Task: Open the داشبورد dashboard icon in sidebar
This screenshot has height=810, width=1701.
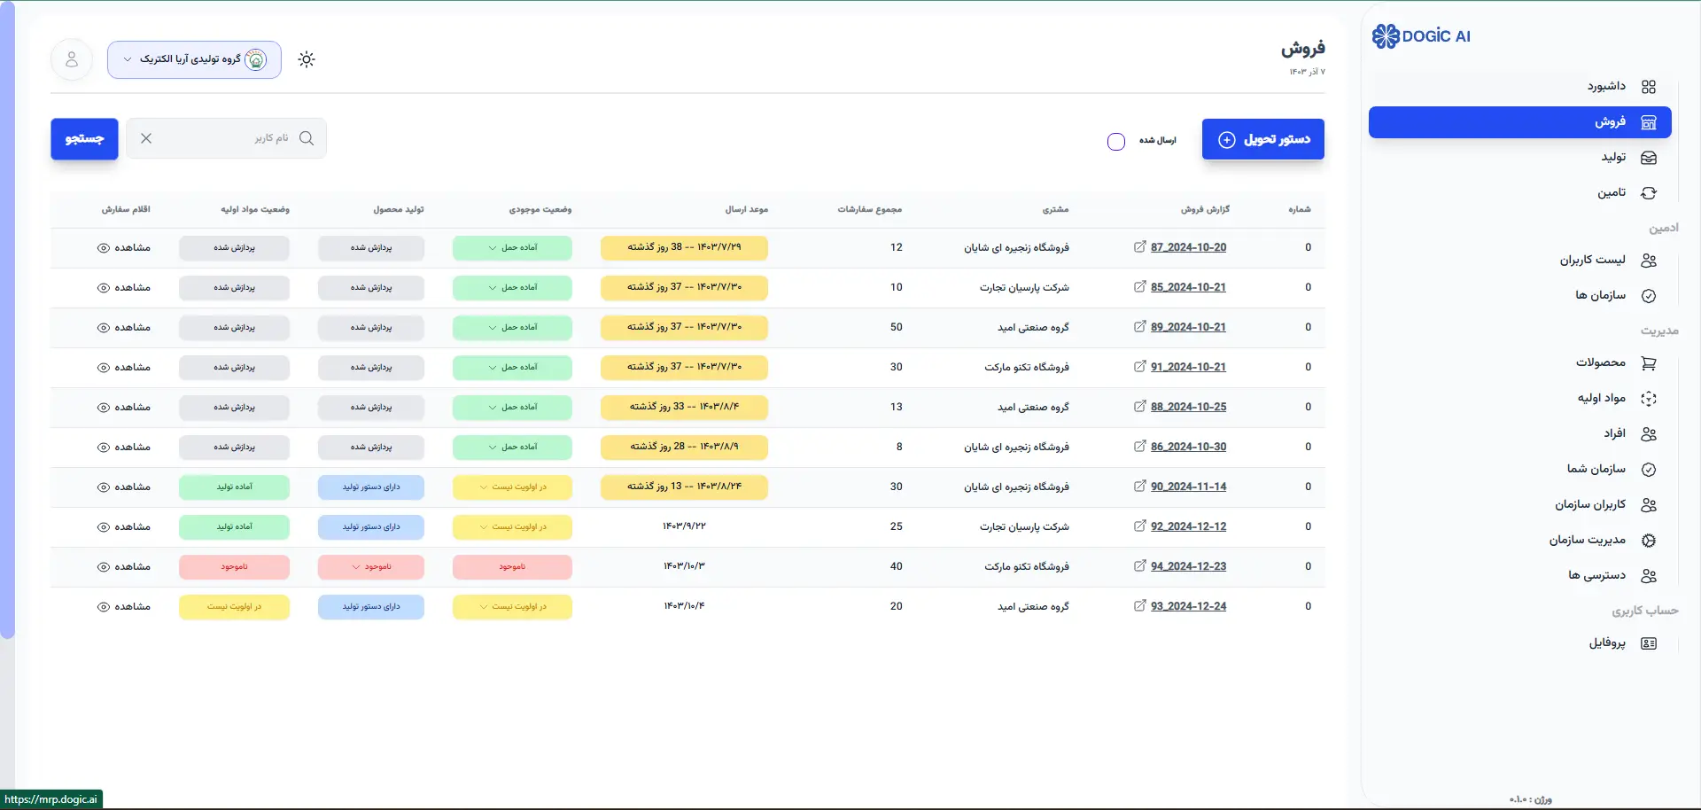Action: click(1649, 86)
